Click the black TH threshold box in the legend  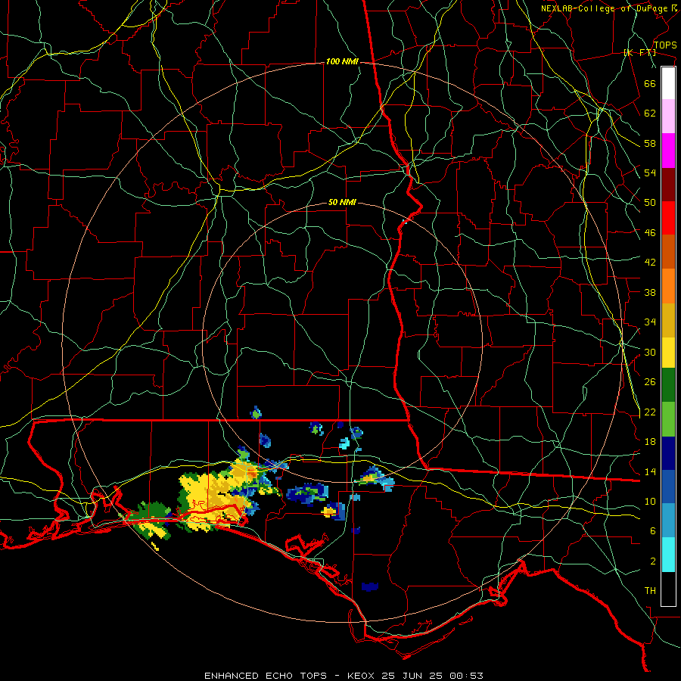668,589
